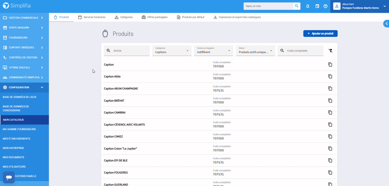The height and width of the screenshot is (186, 389).
Task: Open the Catégories filter dropdown
Action: [x=172, y=51]
